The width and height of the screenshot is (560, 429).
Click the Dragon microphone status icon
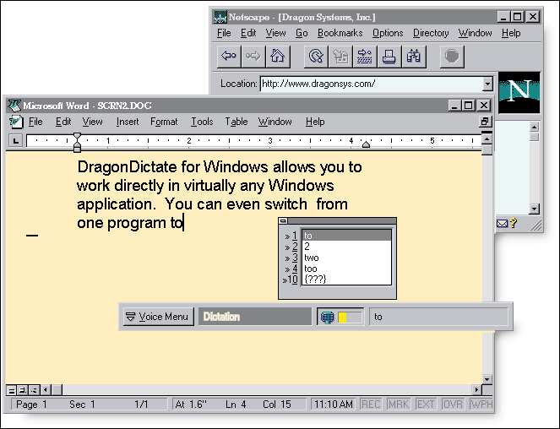point(328,317)
